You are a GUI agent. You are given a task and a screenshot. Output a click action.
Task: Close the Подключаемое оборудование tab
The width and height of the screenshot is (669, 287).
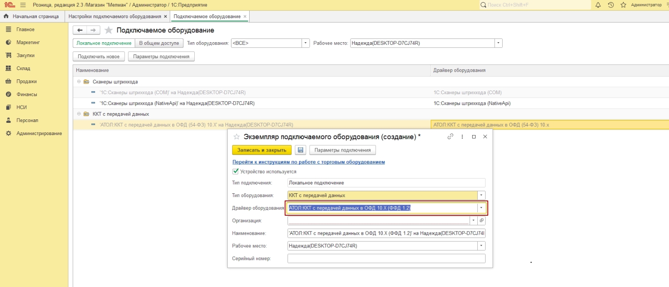tap(245, 16)
